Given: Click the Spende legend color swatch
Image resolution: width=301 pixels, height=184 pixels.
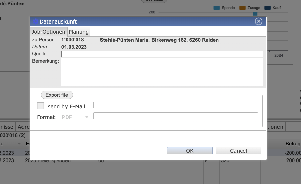Looking at the screenshot, I should [x=217, y=8].
